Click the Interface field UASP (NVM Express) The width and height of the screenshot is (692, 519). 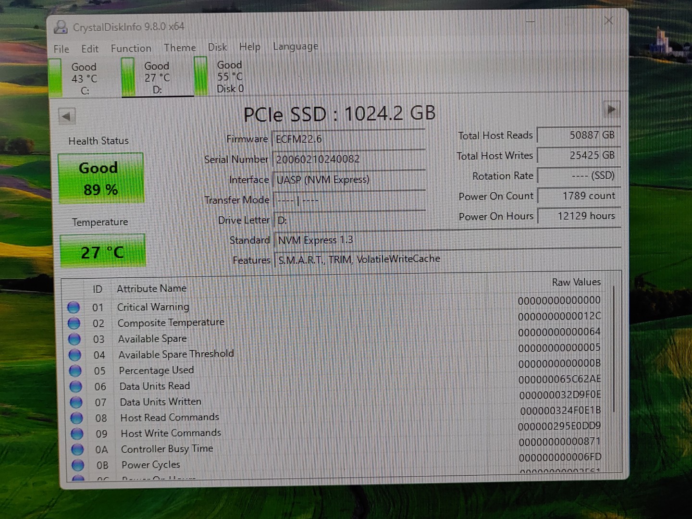349,180
